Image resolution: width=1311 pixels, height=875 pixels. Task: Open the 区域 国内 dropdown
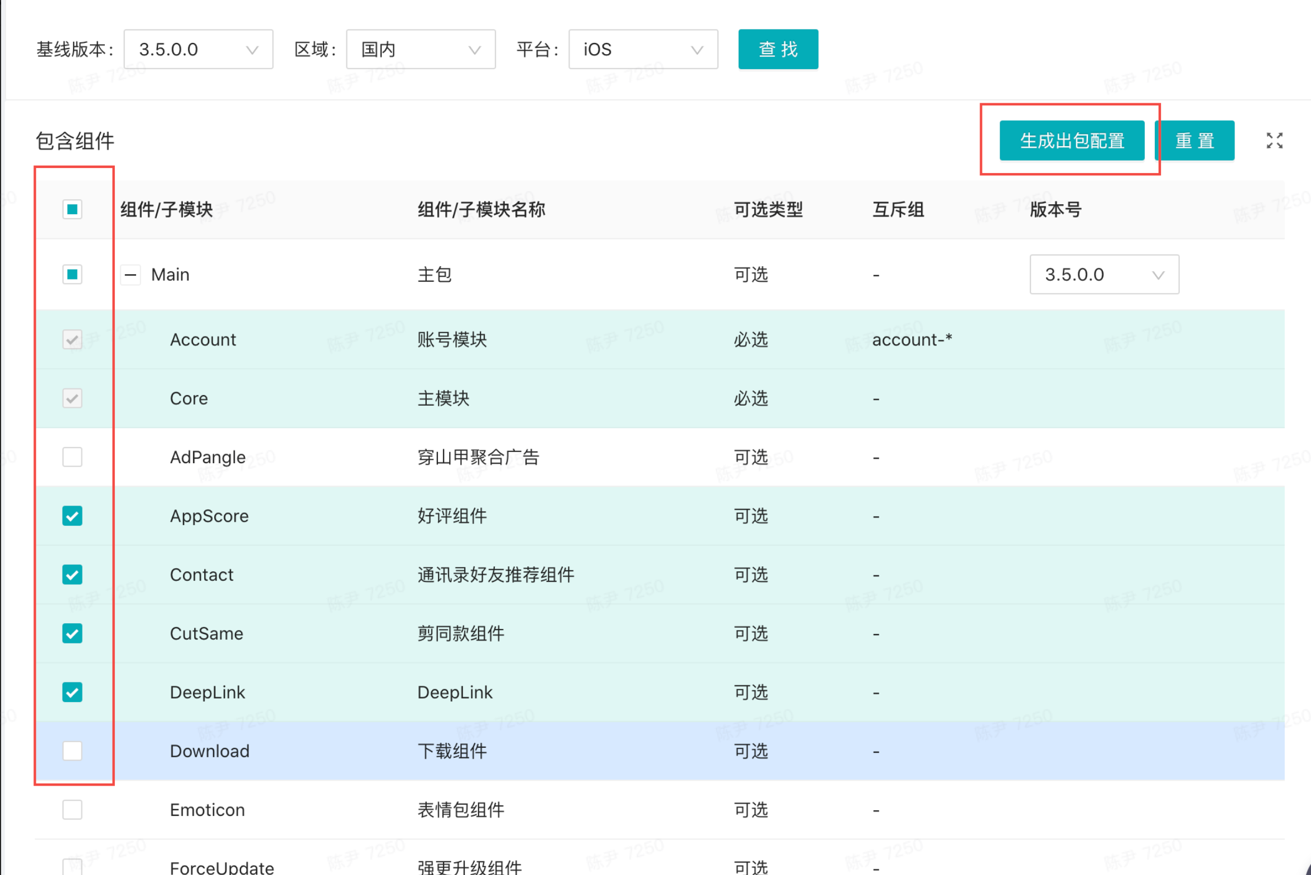[421, 49]
